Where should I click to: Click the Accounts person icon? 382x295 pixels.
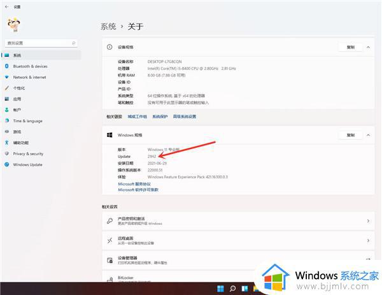point(7,110)
